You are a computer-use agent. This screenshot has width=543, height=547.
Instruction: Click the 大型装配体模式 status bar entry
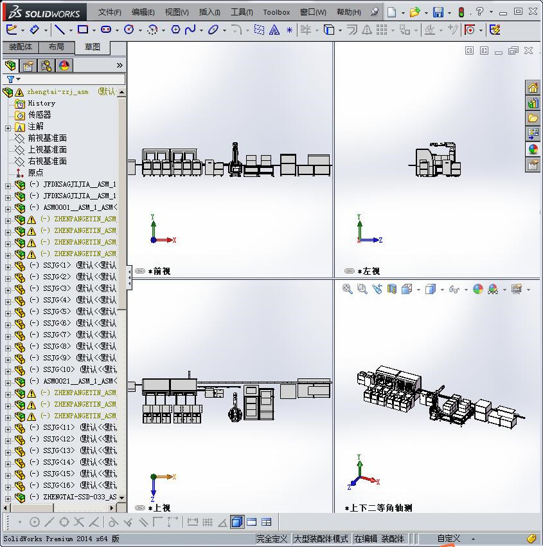click(x=321, y=539)
